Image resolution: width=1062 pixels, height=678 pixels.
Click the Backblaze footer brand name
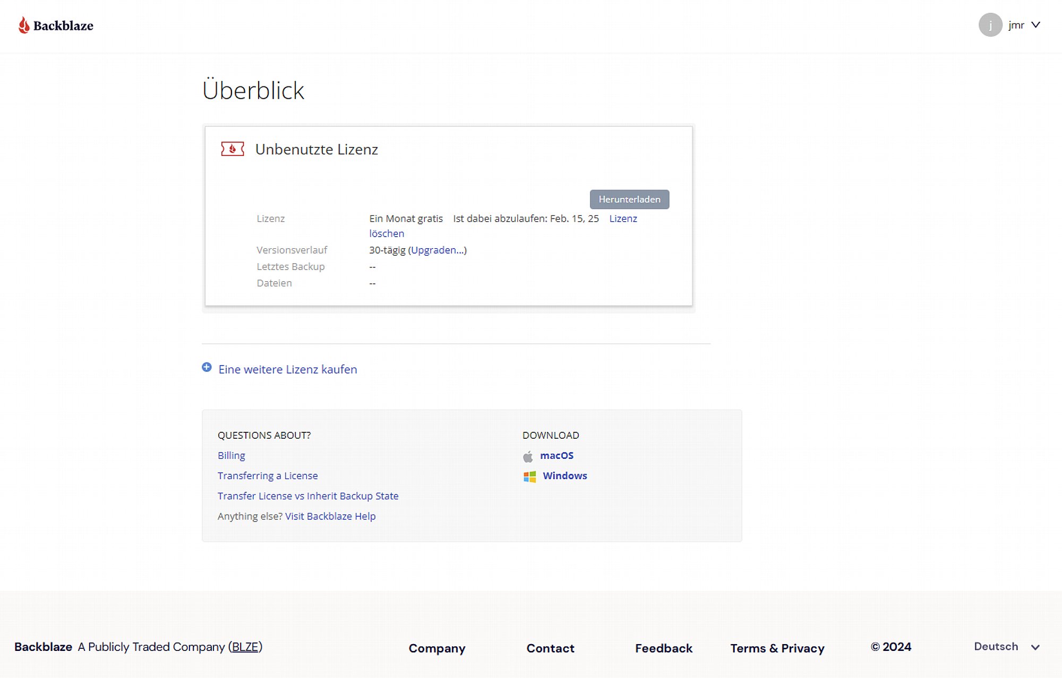pyautogui.click(x=43, y=647)
